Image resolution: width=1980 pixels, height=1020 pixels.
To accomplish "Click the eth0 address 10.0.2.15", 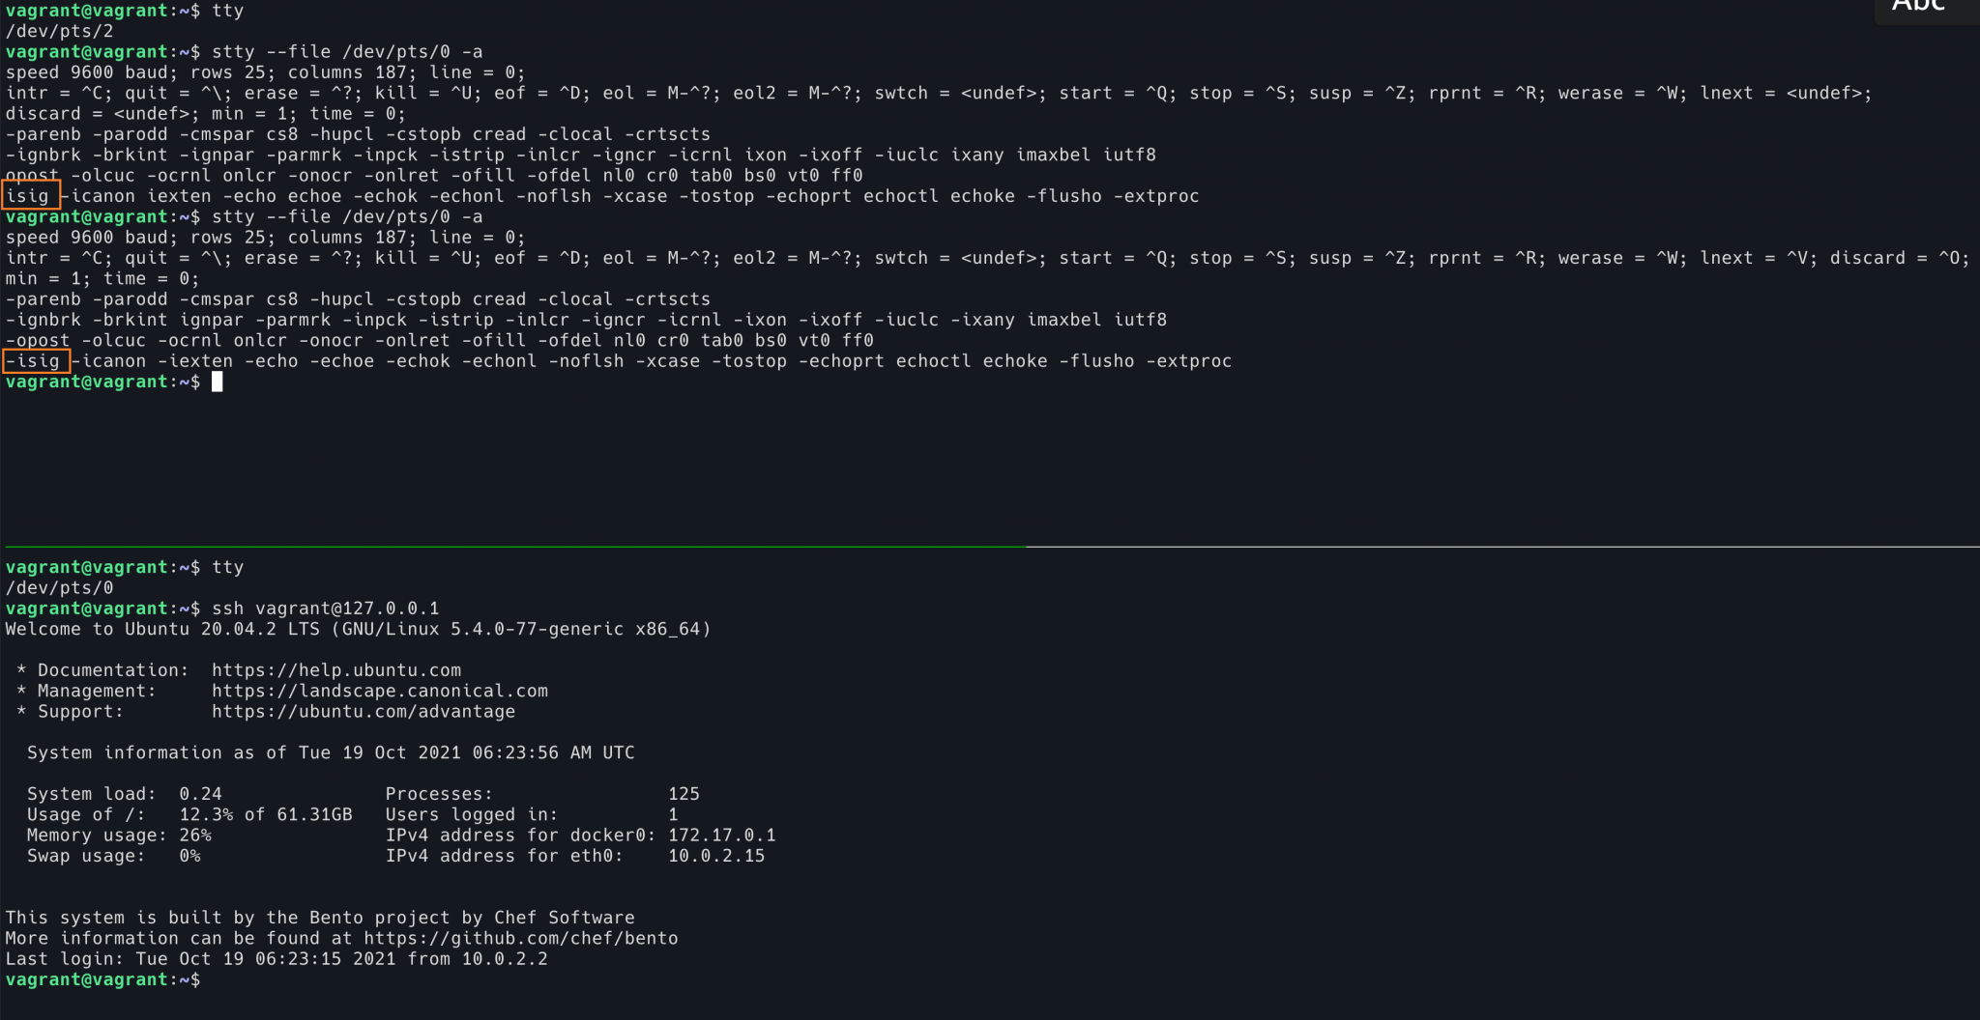I will 716,856.
